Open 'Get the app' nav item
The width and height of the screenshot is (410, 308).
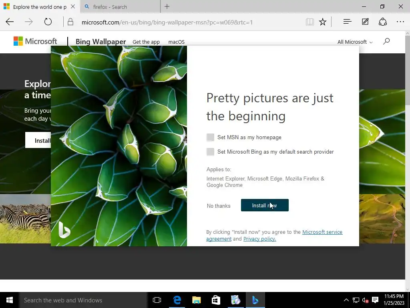coord(146,42)
